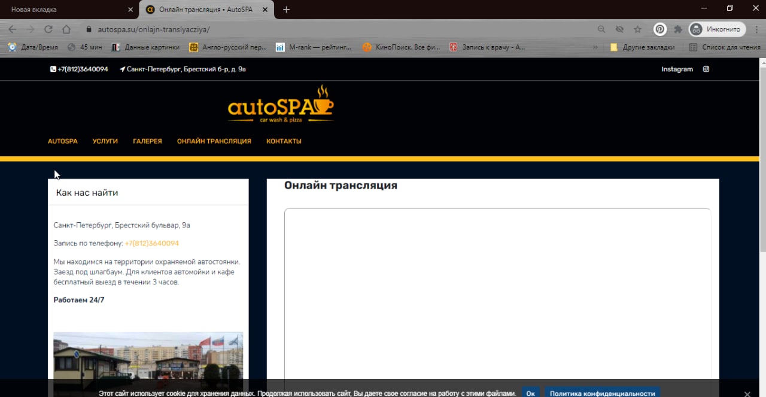
Task: Click the autoSPA logo
Action: pos(281,104)
